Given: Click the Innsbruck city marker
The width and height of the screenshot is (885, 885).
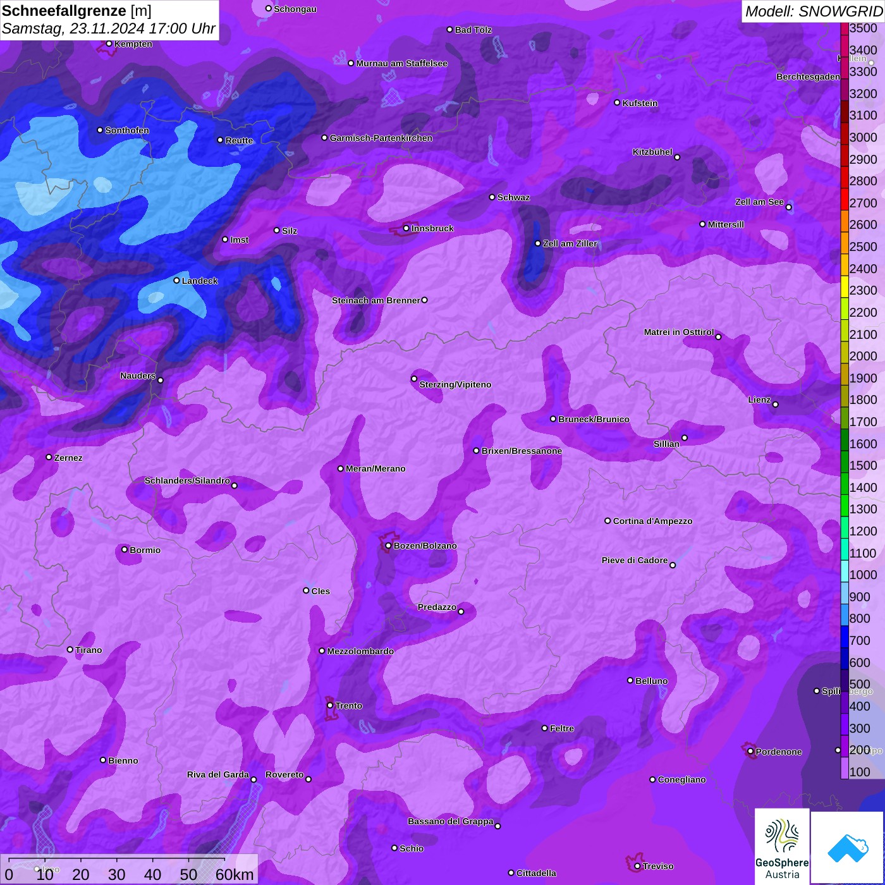Looking at the screenshot, I should pos(406,228).
